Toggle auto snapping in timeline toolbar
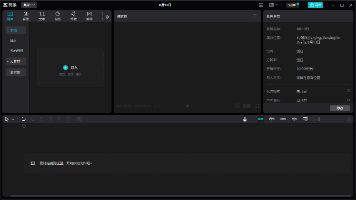This screenshot has height=200, width=356. pos(272,119)
